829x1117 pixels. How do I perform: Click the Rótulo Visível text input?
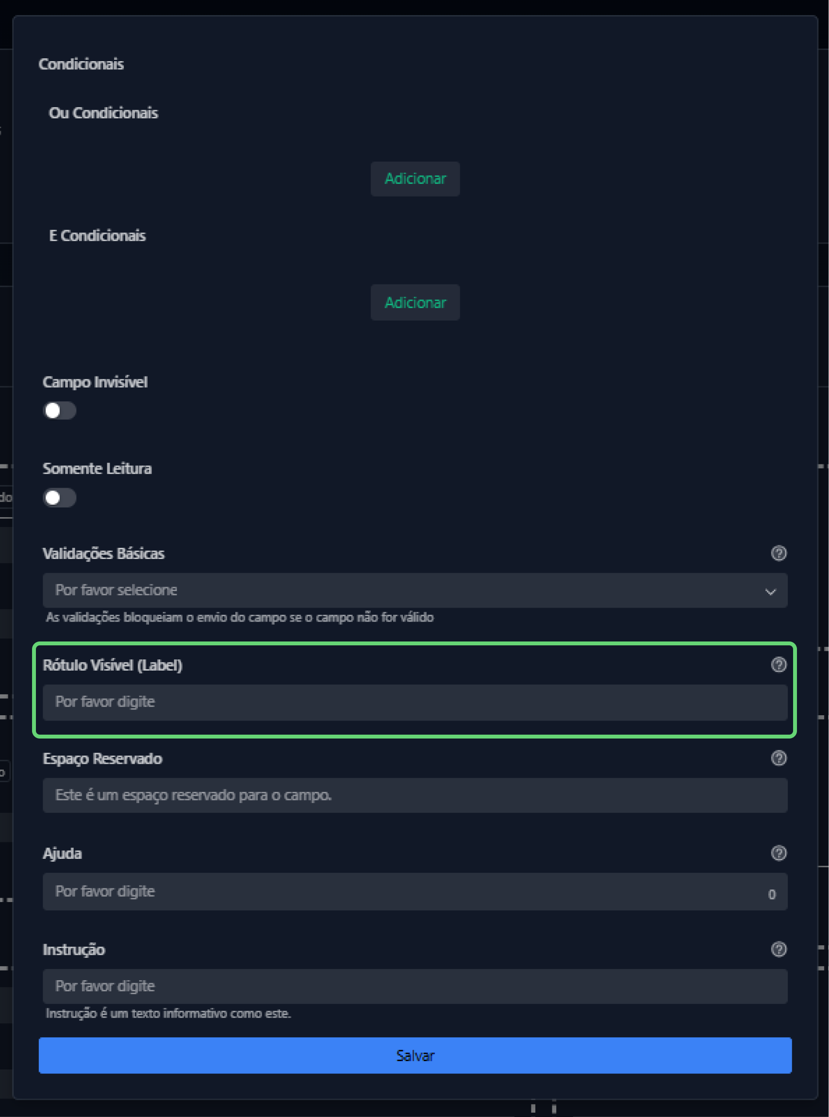point(414,702)
